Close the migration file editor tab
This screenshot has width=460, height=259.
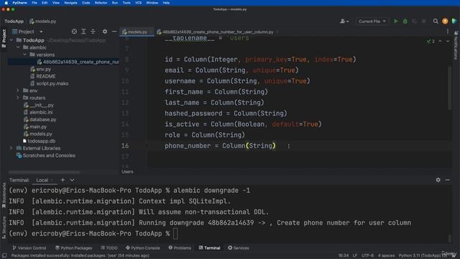pyautogui.click(x=277, y=32)
